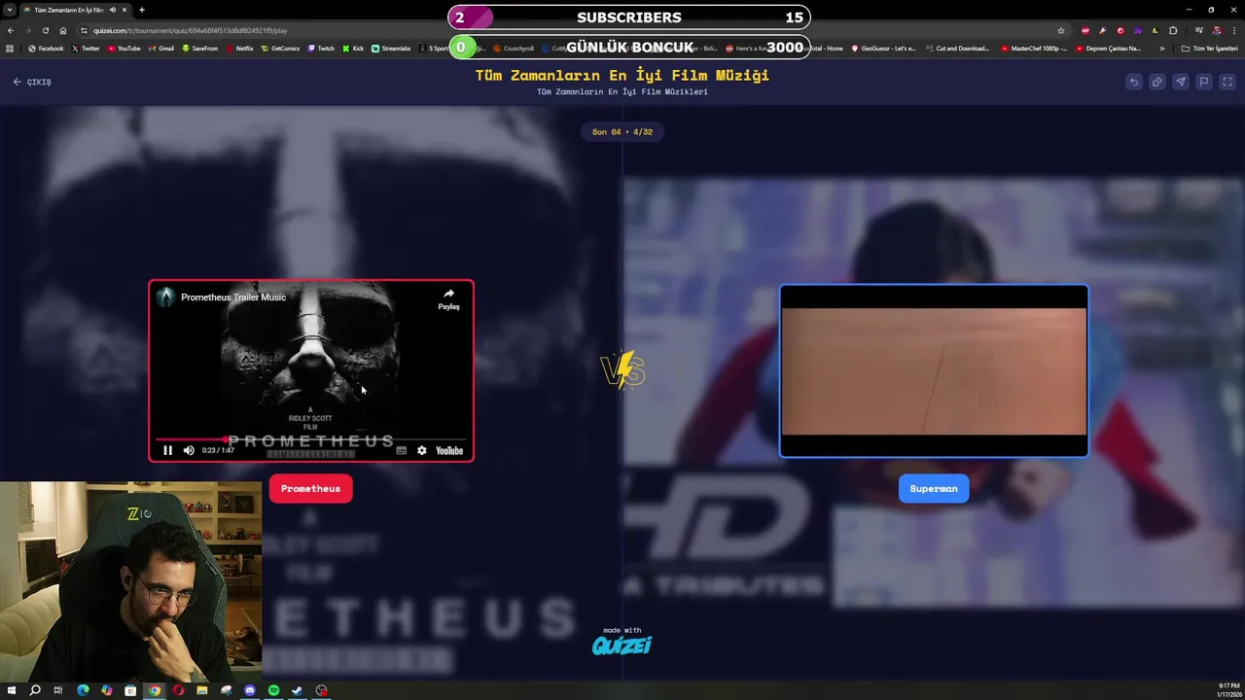Open the Tüm Yer İşaretleri folder
Screen dimensions: 1245x700
pyautogui.click(x=1209, y=49)
